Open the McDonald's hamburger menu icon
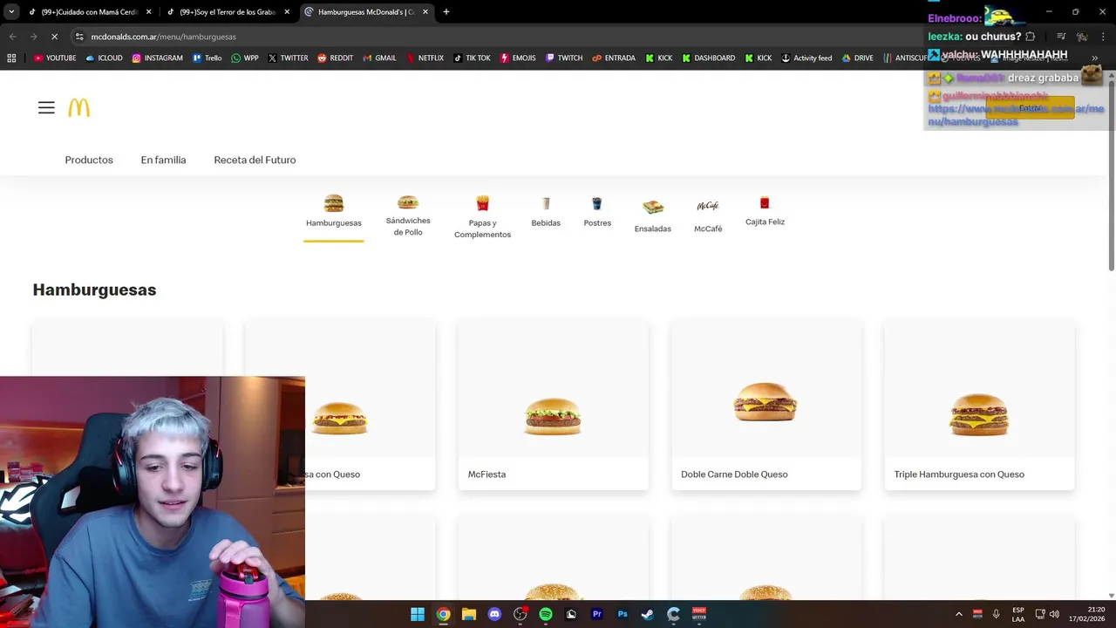 pyautogui.click(x=46, y=108)
